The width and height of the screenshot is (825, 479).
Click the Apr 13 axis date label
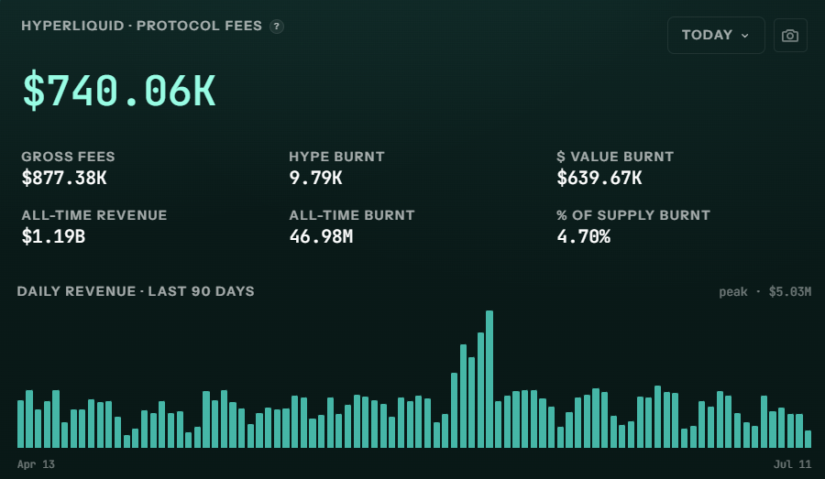(36, 464)
